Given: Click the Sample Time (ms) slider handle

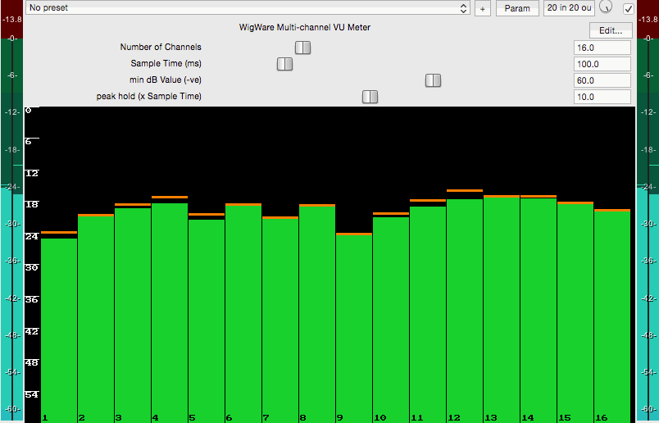Looking at the screenshot, I should coord(284,64).
